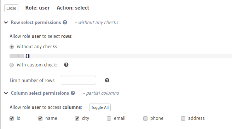Enable the email column checkbox
Screen dimensions: 232x129
click(109, 118)
